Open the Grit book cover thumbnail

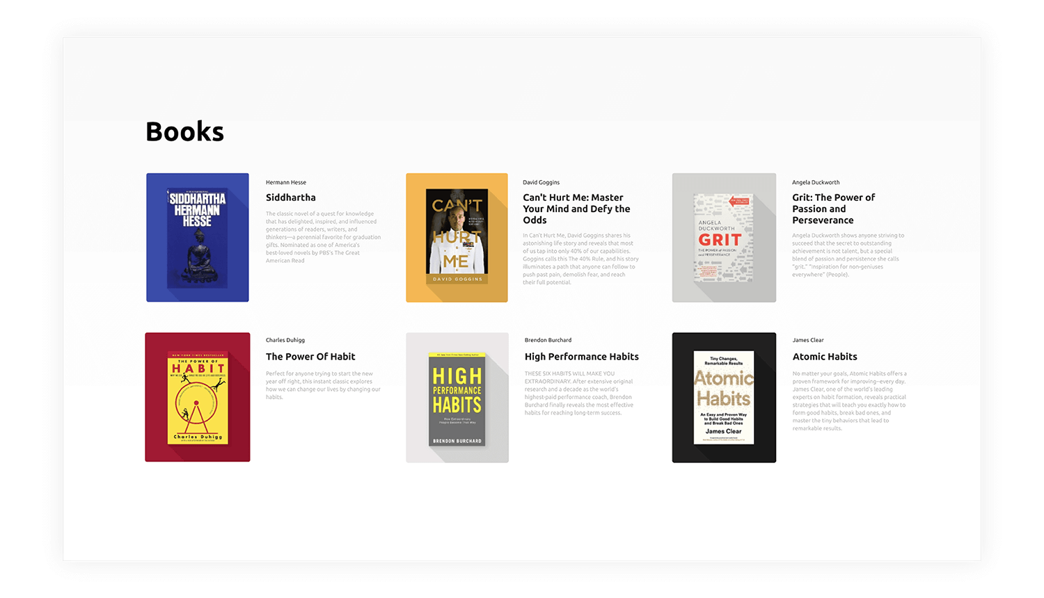(x=724, y=237)
